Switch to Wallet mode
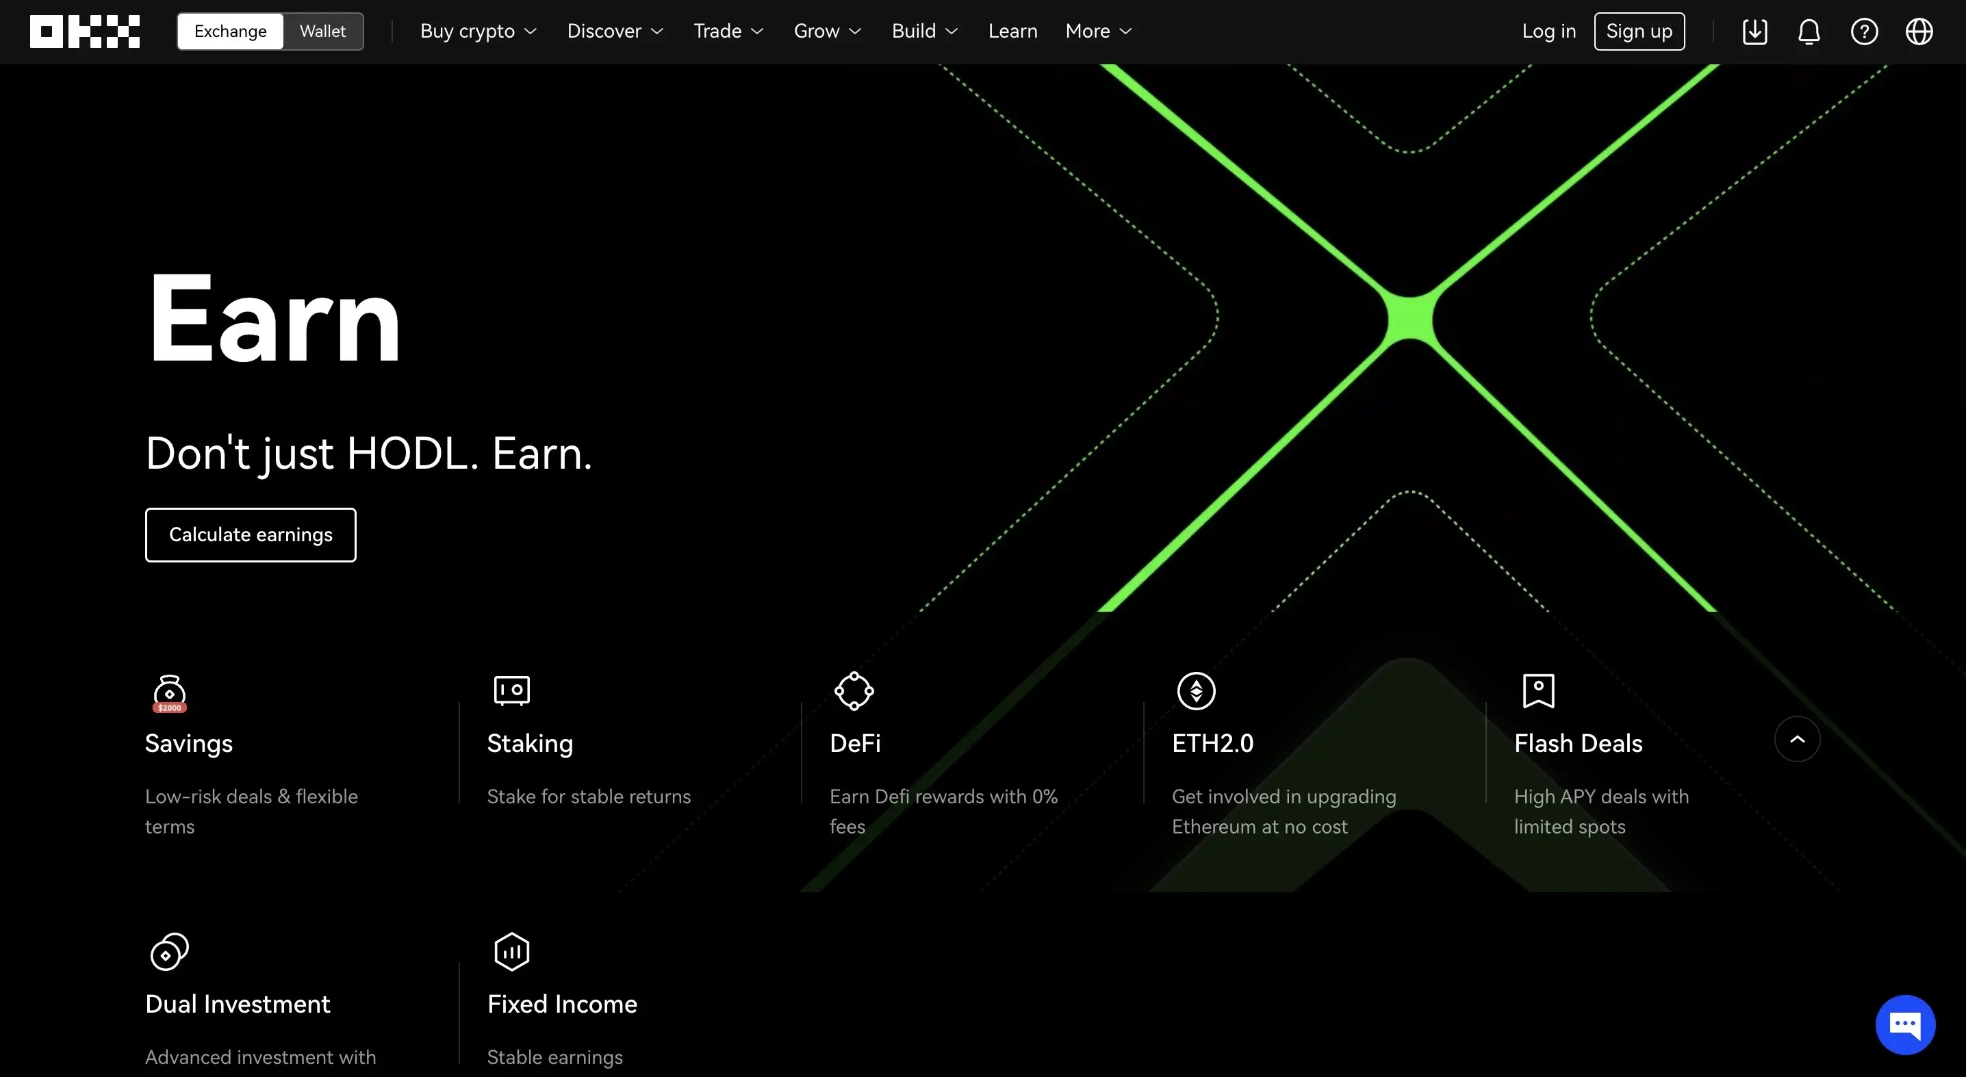The image size is (1966, 1077). pyautogui.click(x=322, y=31)
